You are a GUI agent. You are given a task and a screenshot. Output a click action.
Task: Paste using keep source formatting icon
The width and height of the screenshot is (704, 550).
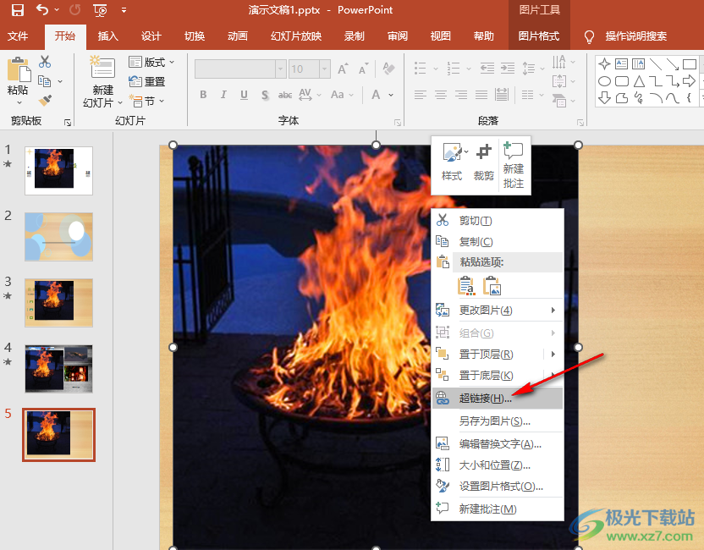465,285
